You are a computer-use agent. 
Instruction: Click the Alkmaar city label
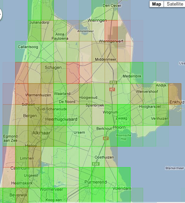(x=41, y=133)
